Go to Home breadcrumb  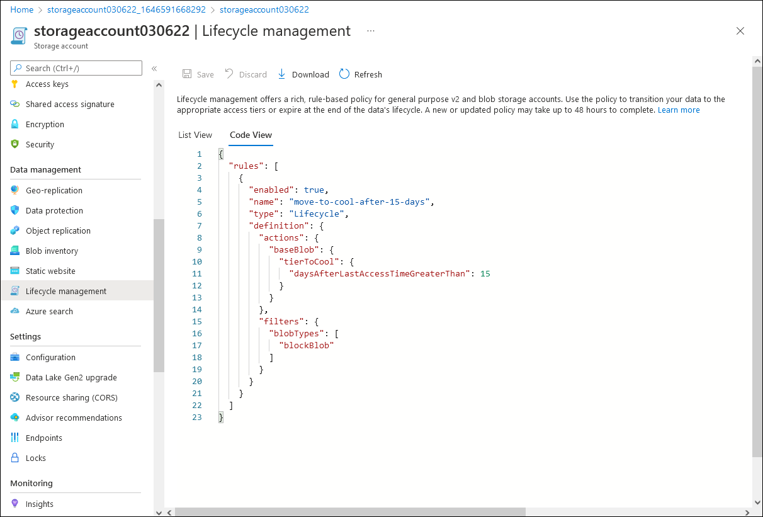point(22,10)
